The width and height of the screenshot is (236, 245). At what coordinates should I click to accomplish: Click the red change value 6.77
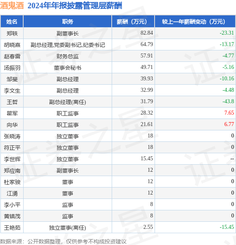229,124
